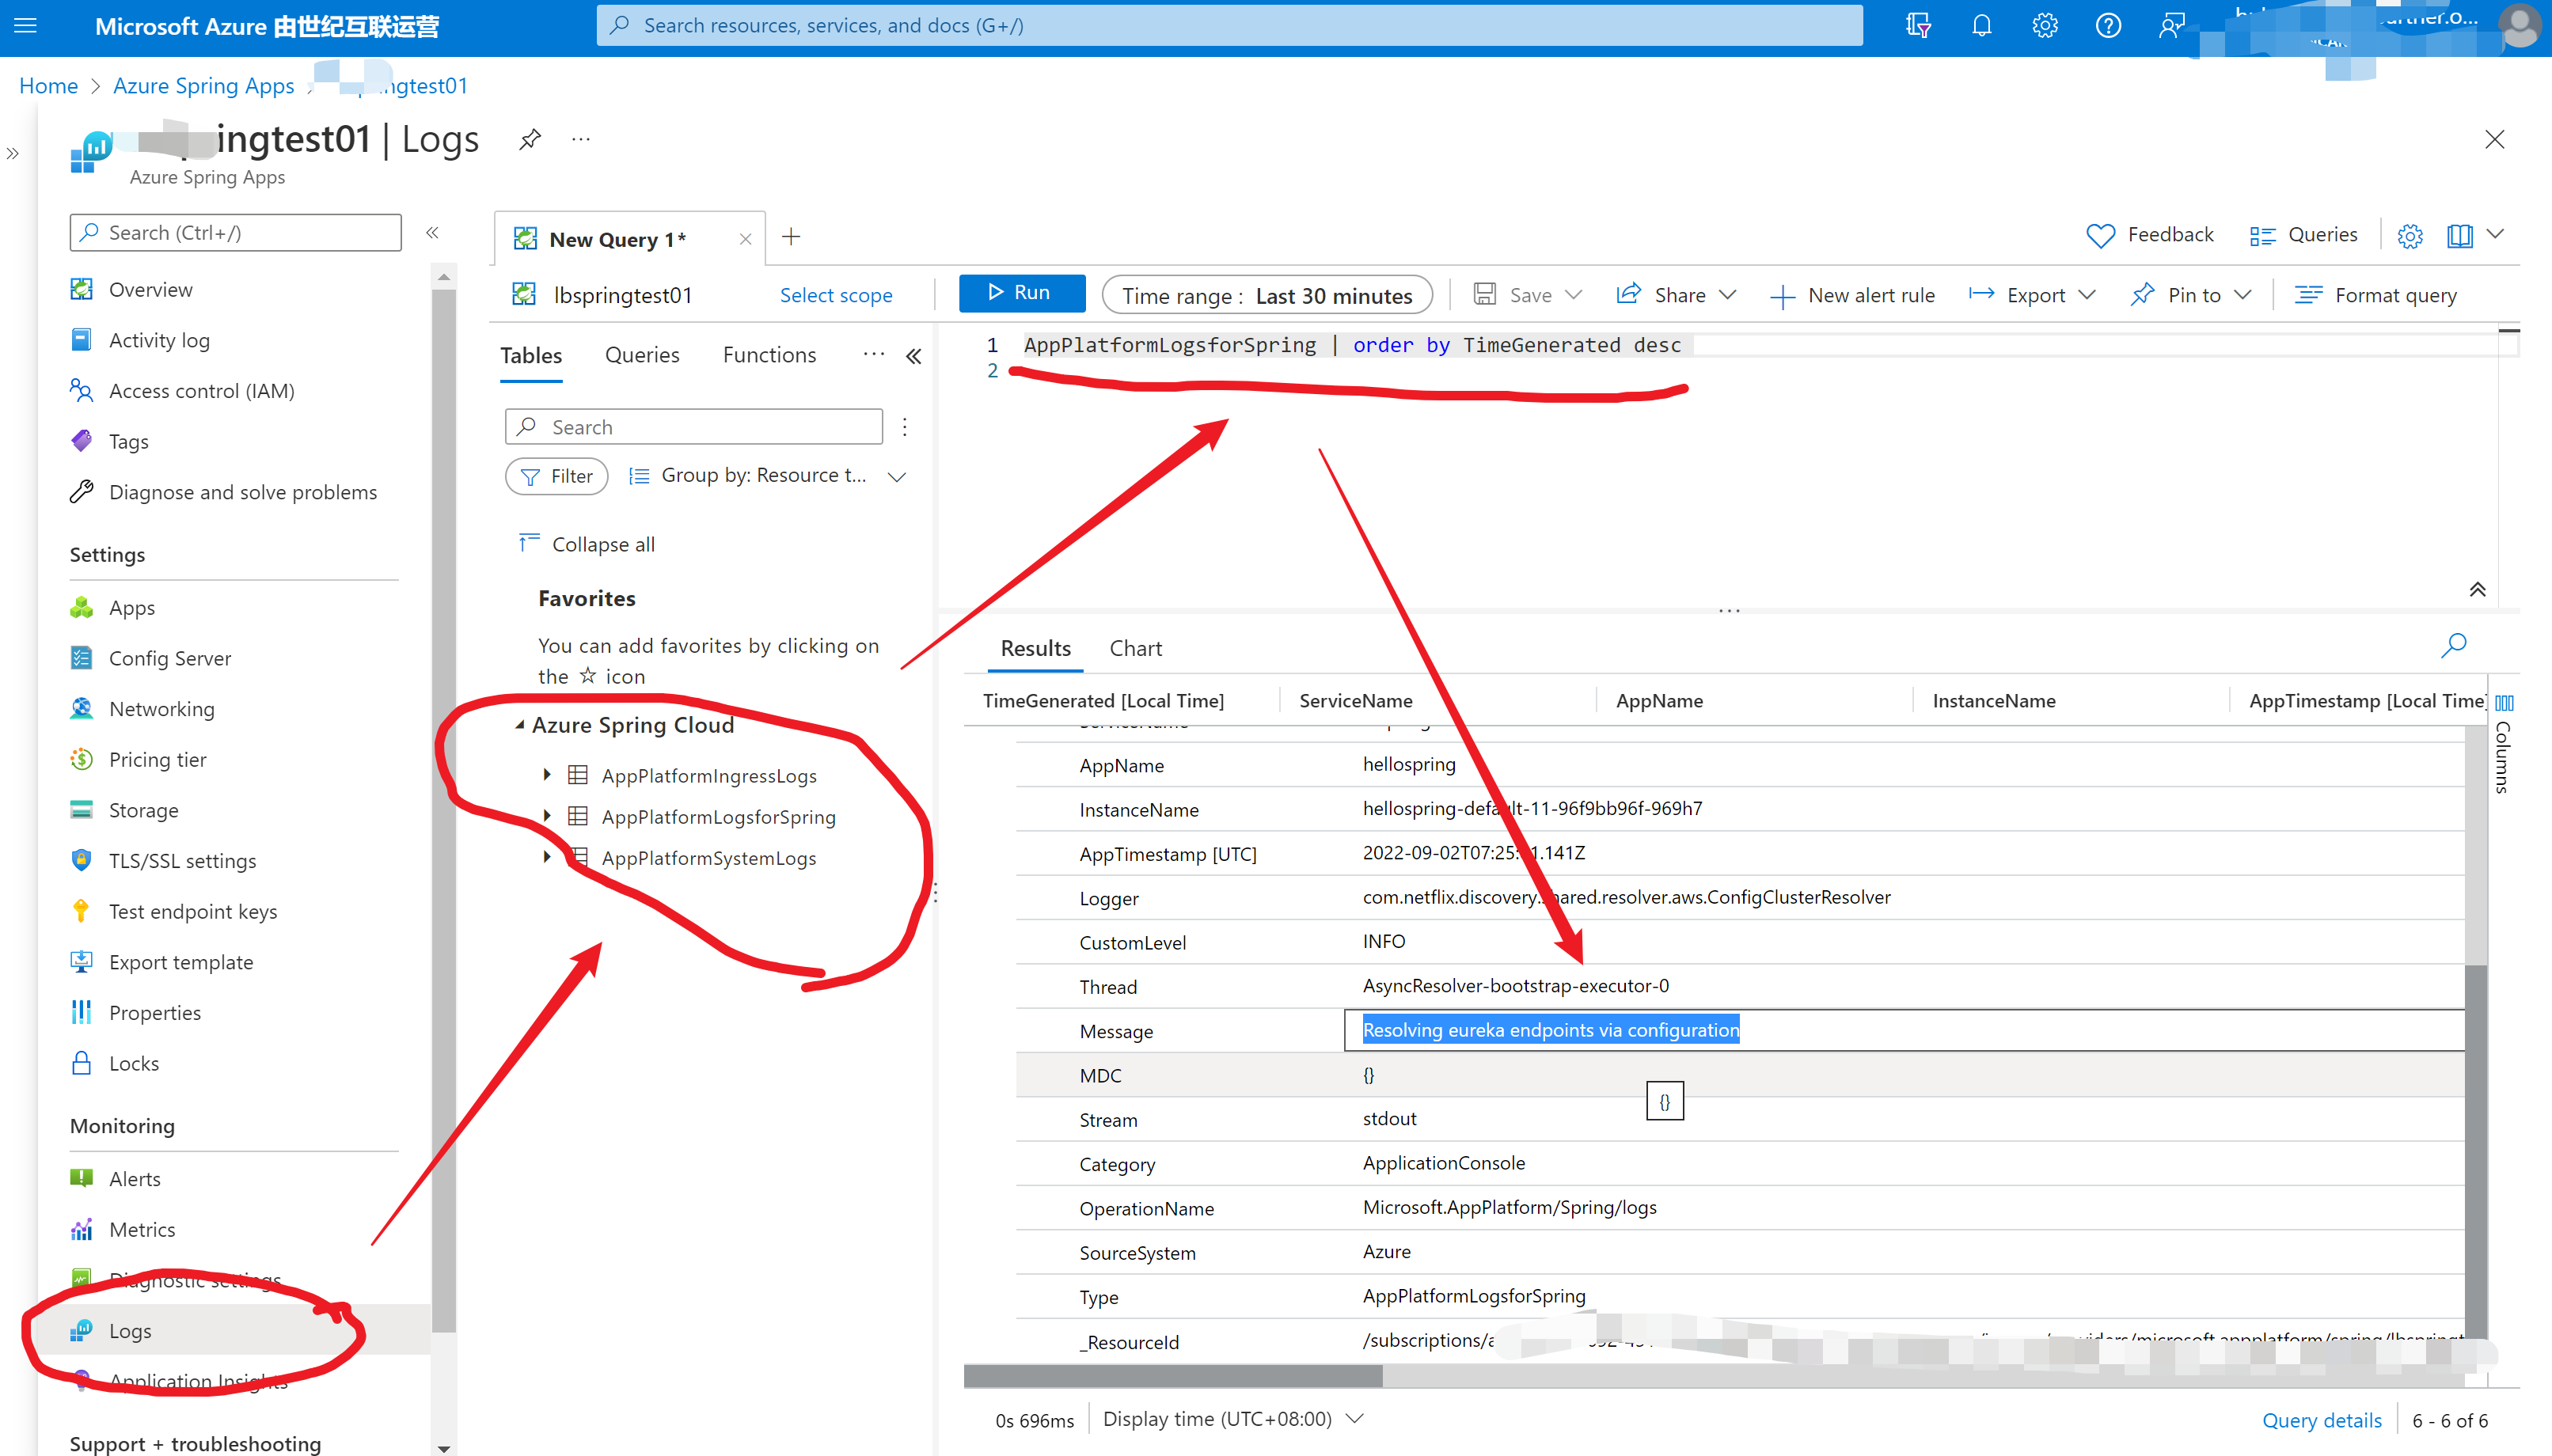Open Cloud Shell from top bar
The height and width of the screenshot is (1456, 2552).
[x=1917, y=26]
